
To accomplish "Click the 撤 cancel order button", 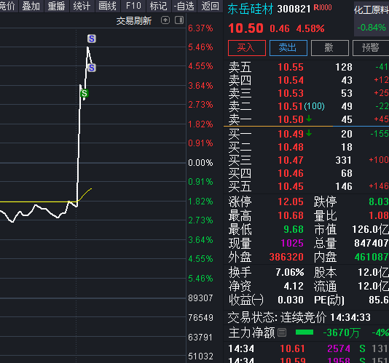I will [x=330, y=48].
